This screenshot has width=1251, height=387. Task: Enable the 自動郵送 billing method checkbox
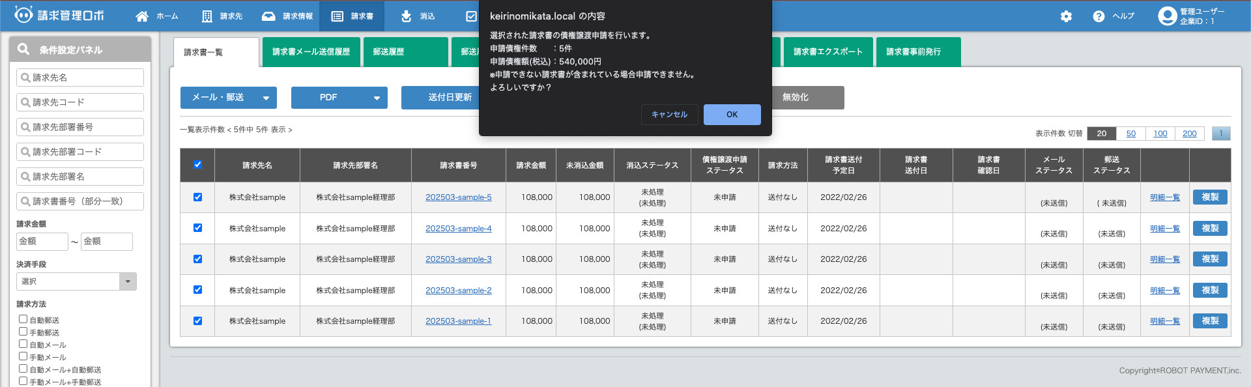point(23,319)
